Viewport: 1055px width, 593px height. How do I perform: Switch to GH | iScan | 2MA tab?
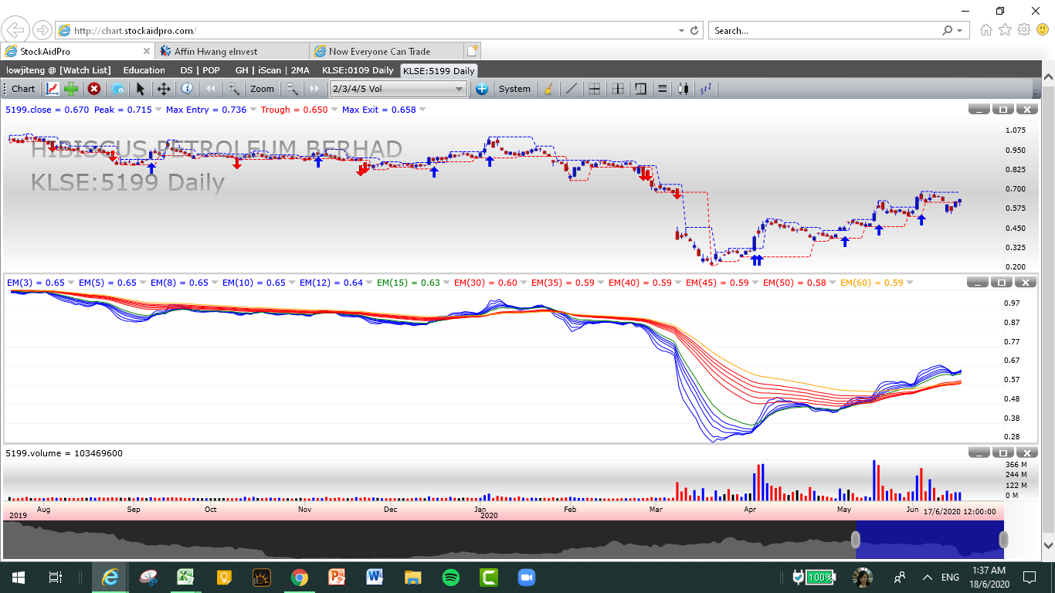[x=272, y=70]
